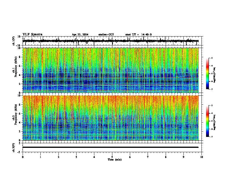
Task: Click the "6" kHz tick on ch.1 spectrogram
Action: (x=20, y=66)
